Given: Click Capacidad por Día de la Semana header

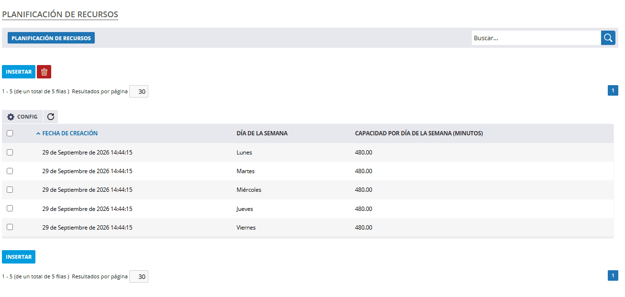Looking at the screenshot, I should [x=419, y=133].
